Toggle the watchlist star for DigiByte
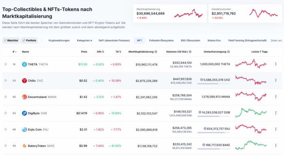The height and width of the screenshot is (155, 284). pyautogui.click(x=6, y=113)
